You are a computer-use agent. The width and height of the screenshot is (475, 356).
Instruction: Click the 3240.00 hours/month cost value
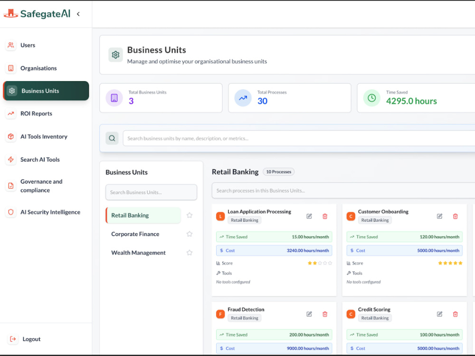[x=308, y=250]
